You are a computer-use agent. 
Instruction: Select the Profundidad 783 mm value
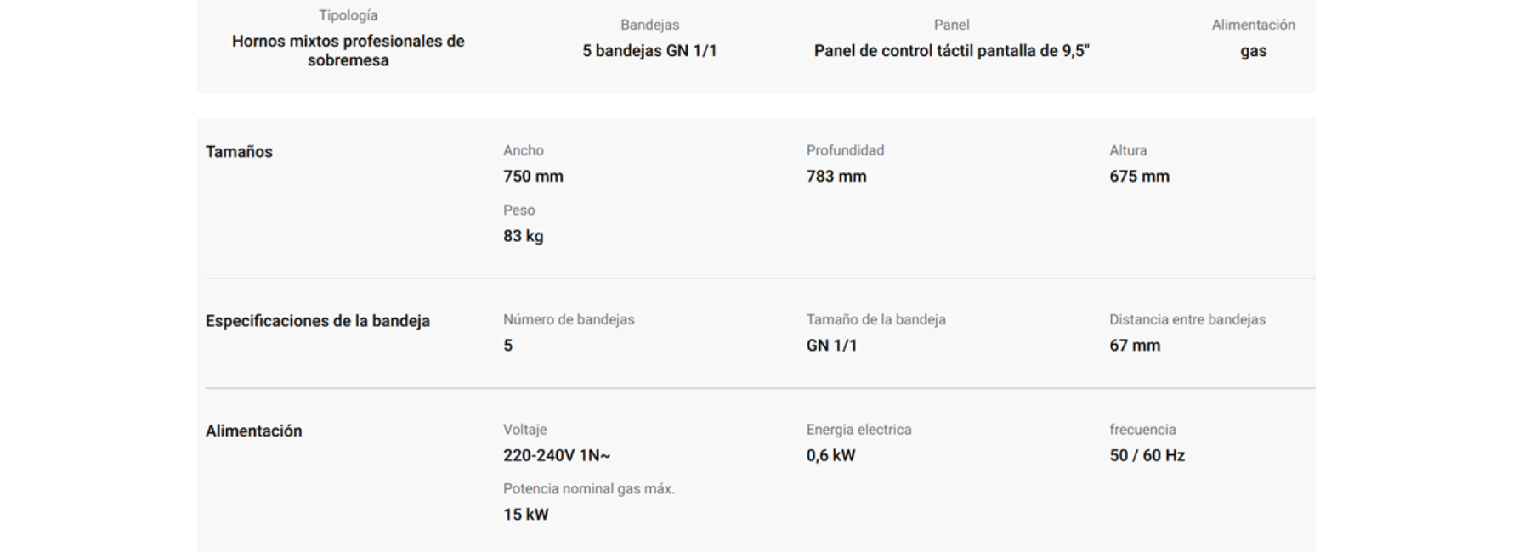coord(836,177)
